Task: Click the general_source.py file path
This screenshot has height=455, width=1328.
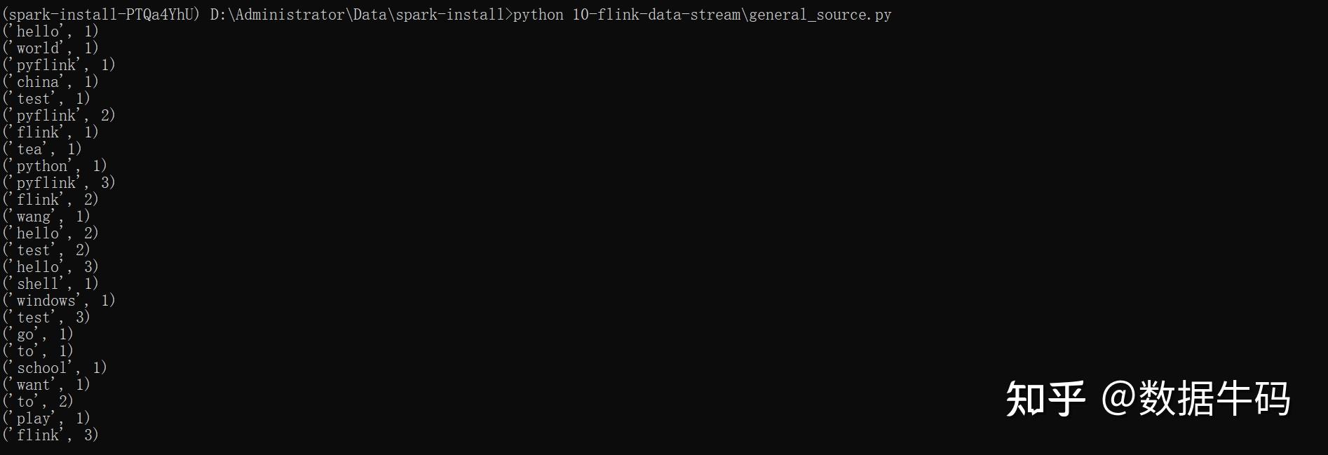Action: tap(732, 15)
